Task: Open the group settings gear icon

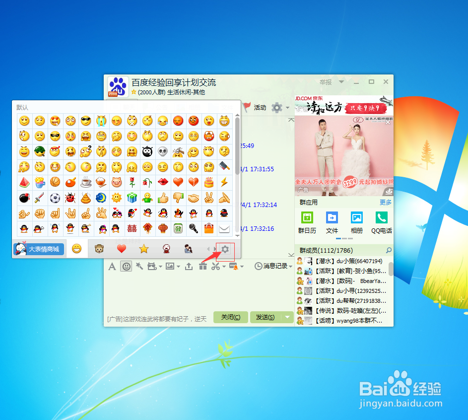Action: tap(277, 107)
